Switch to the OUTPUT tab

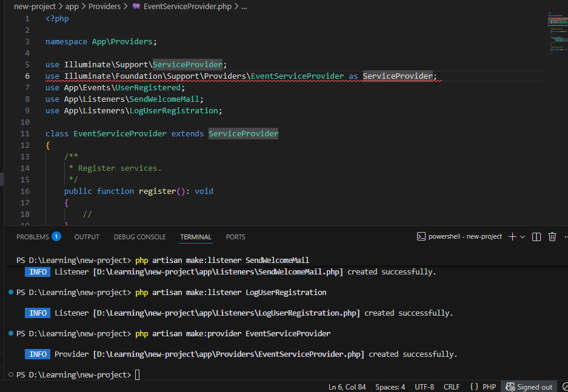point(87,237)
